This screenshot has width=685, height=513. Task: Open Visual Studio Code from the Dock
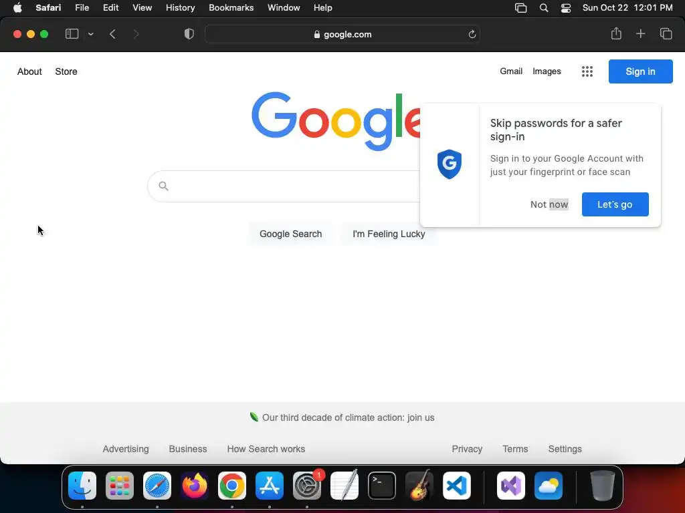click(457, 486)
